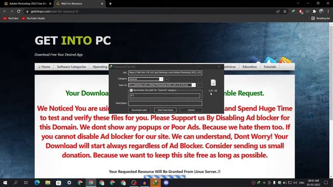Click the address bar URL

(55, 11)
